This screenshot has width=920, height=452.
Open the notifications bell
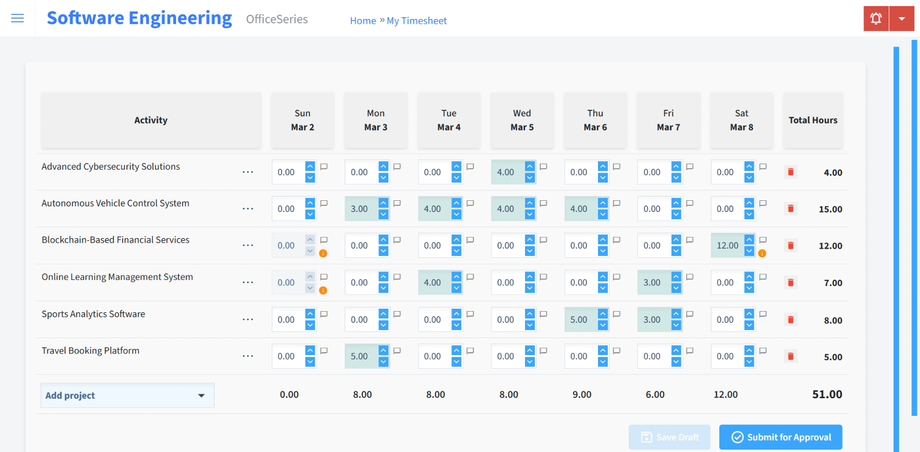pyautogui.click(x=875, y=18)
